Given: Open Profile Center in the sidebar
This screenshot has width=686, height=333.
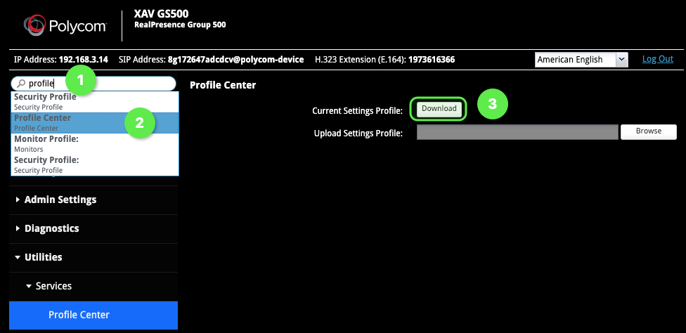Looking at the screenshot, I should click(x=93, y=315).
